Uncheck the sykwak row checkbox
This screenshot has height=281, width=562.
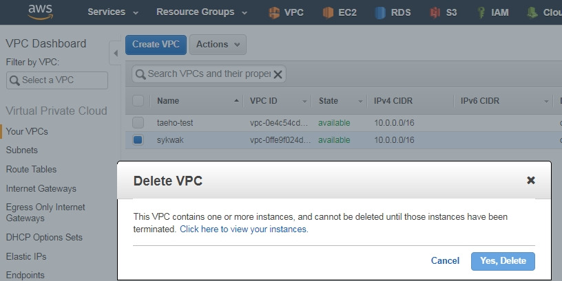point(138,139)
